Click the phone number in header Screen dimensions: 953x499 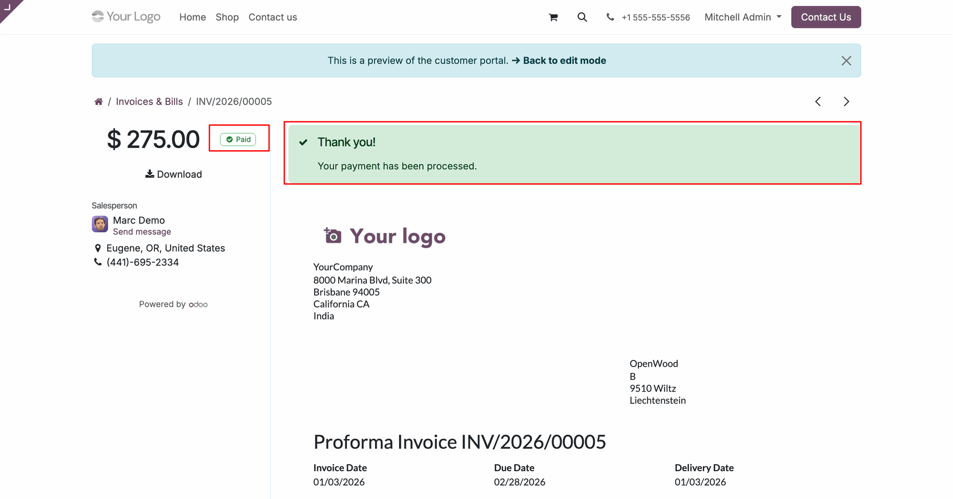pos(655,17)
